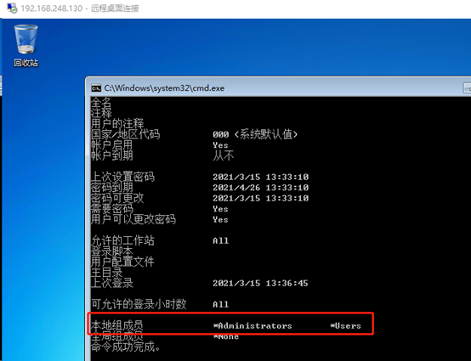Screen dimensions: 471x361
Task: Click the 登录脚本 label
Action: pos(112,251)
